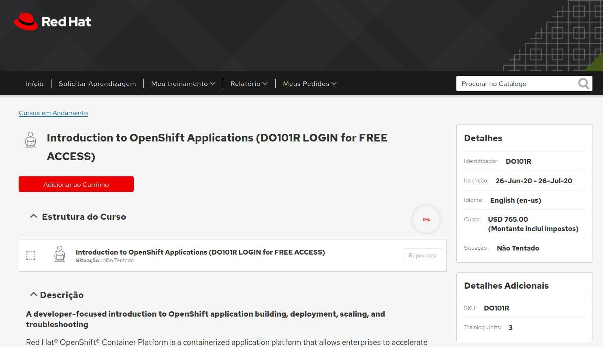Select Início in the navigation menu
The image size is (603, 347).
(x=34, y=84)
